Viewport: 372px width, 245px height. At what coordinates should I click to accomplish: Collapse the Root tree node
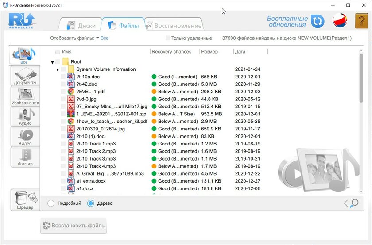click(52, 62)
